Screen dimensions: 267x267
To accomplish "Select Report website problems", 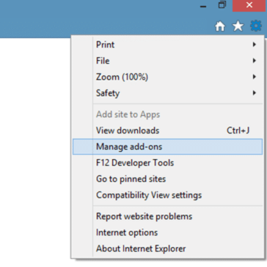I will (167, 216).
